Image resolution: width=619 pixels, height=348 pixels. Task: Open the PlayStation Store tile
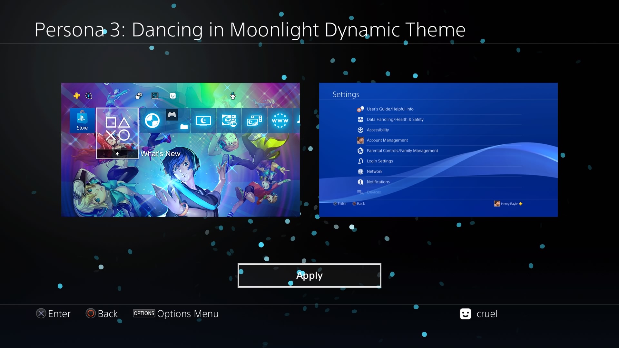82,121
